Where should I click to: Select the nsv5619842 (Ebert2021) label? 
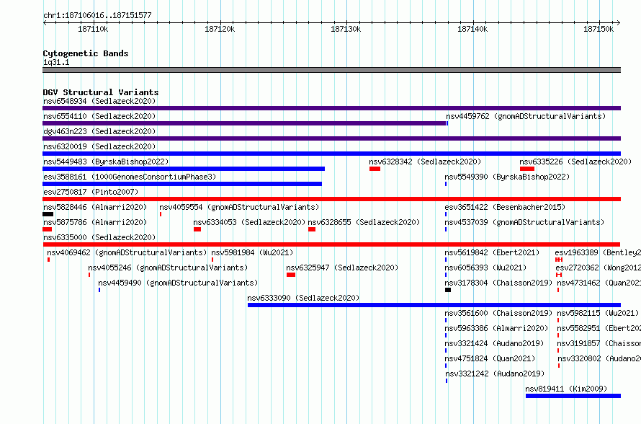492,252
